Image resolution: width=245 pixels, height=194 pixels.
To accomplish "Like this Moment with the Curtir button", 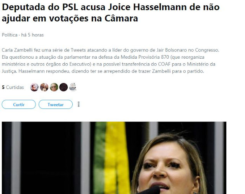I will [x=19, y=104].
